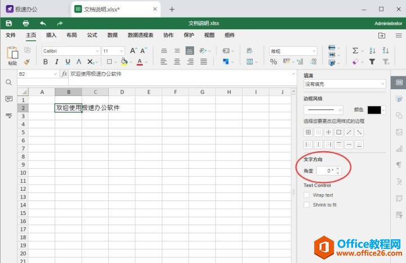Apply diagonal up border

coord(349,133)
